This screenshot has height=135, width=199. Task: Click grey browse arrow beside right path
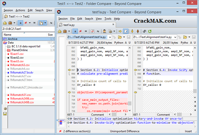tap(180, 37)
